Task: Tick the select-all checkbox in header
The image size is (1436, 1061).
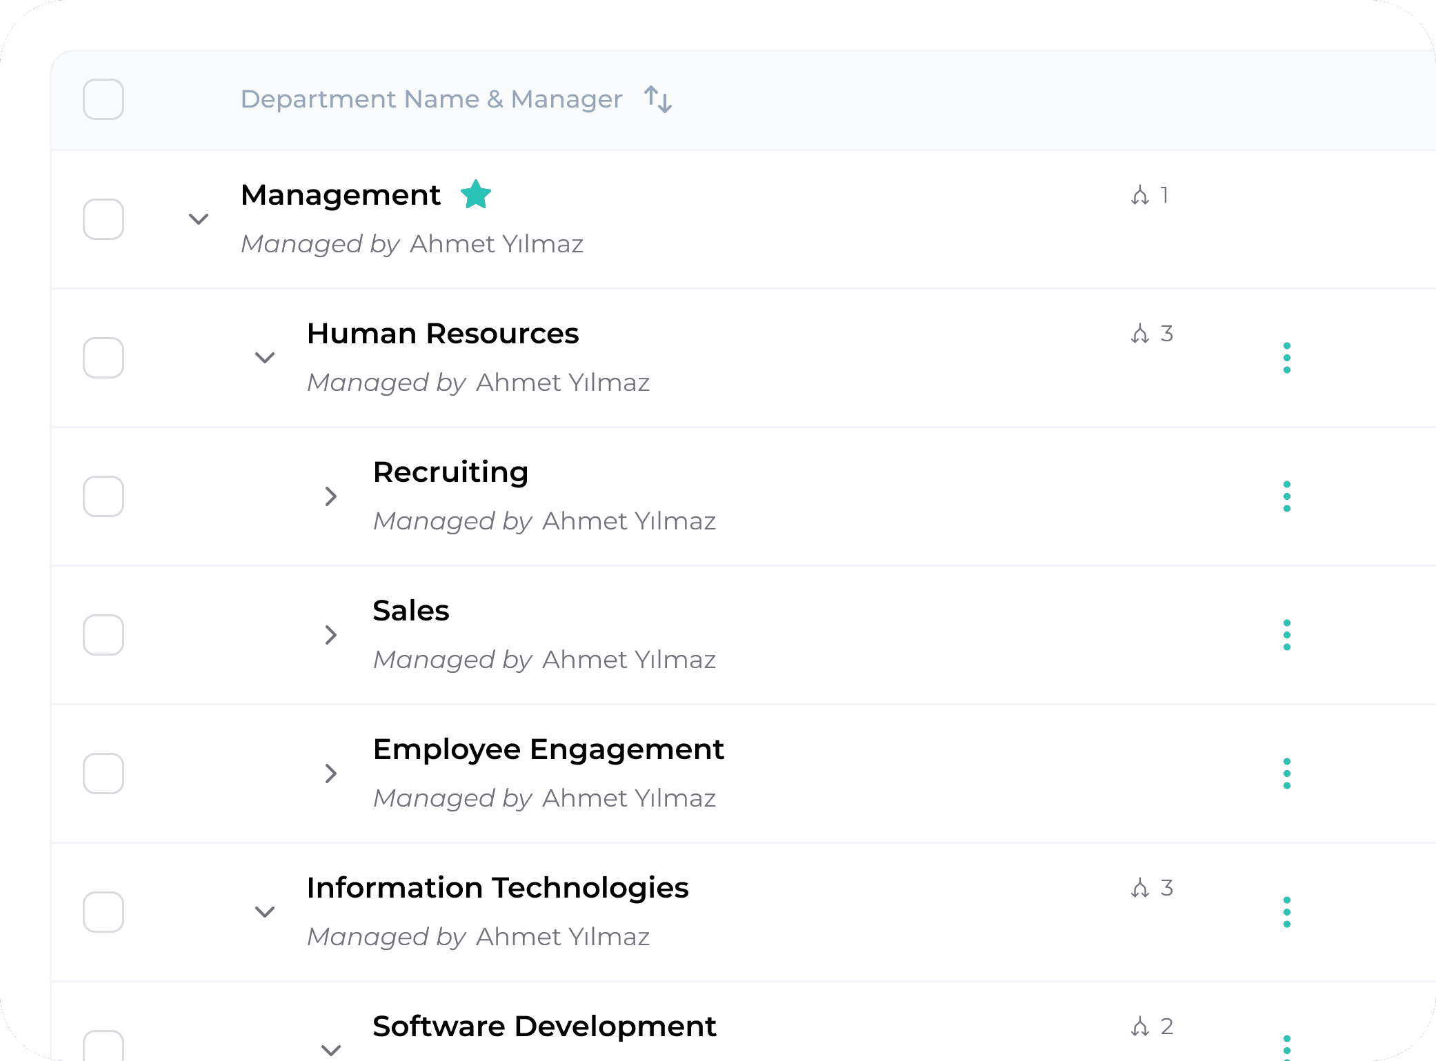Action: tap(103, 99)
